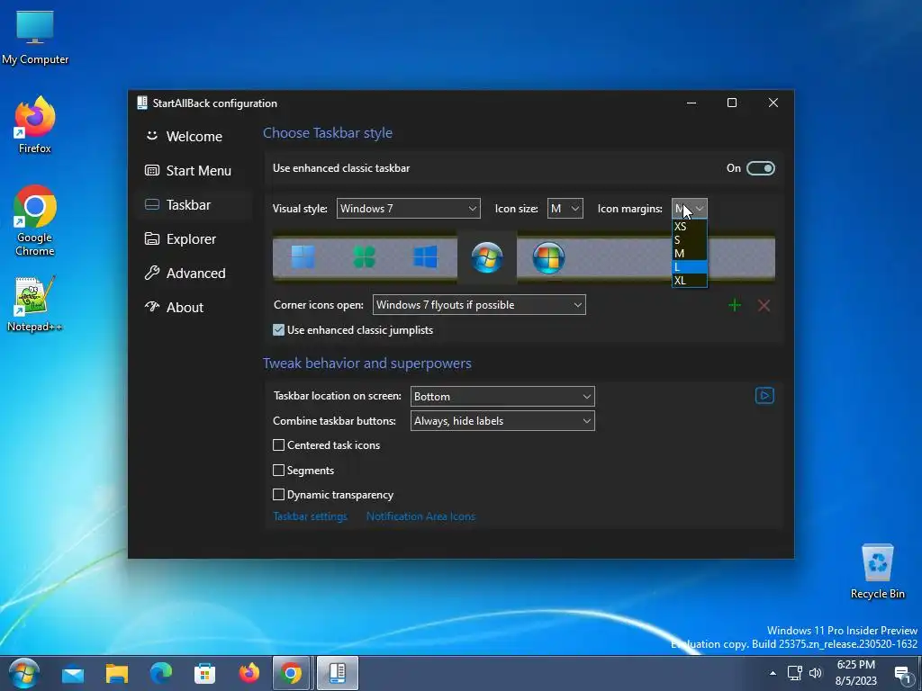Image resolution: width=922 pixels, height=691 pixels.
Task: Play the taskbar preview video icon
Action: click(x=764, y=396)
